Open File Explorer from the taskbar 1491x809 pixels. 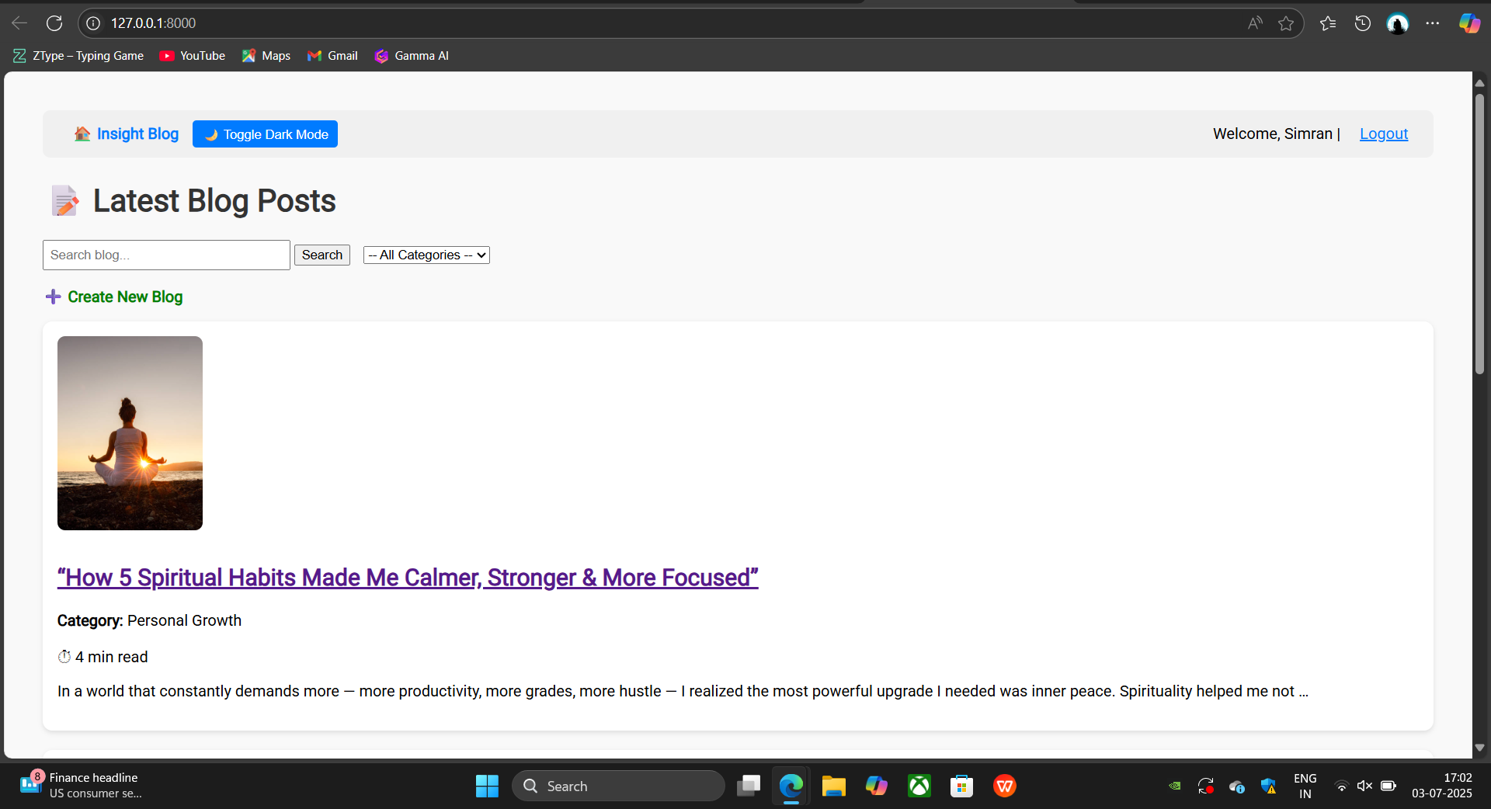834,786
